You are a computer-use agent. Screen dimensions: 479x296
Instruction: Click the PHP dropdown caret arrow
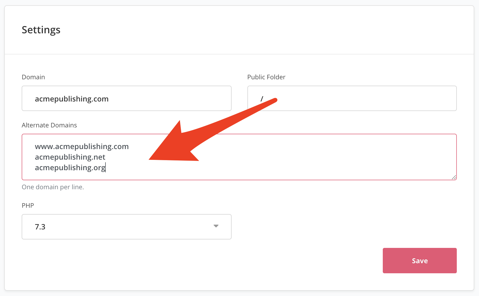(x=216, y=226)
